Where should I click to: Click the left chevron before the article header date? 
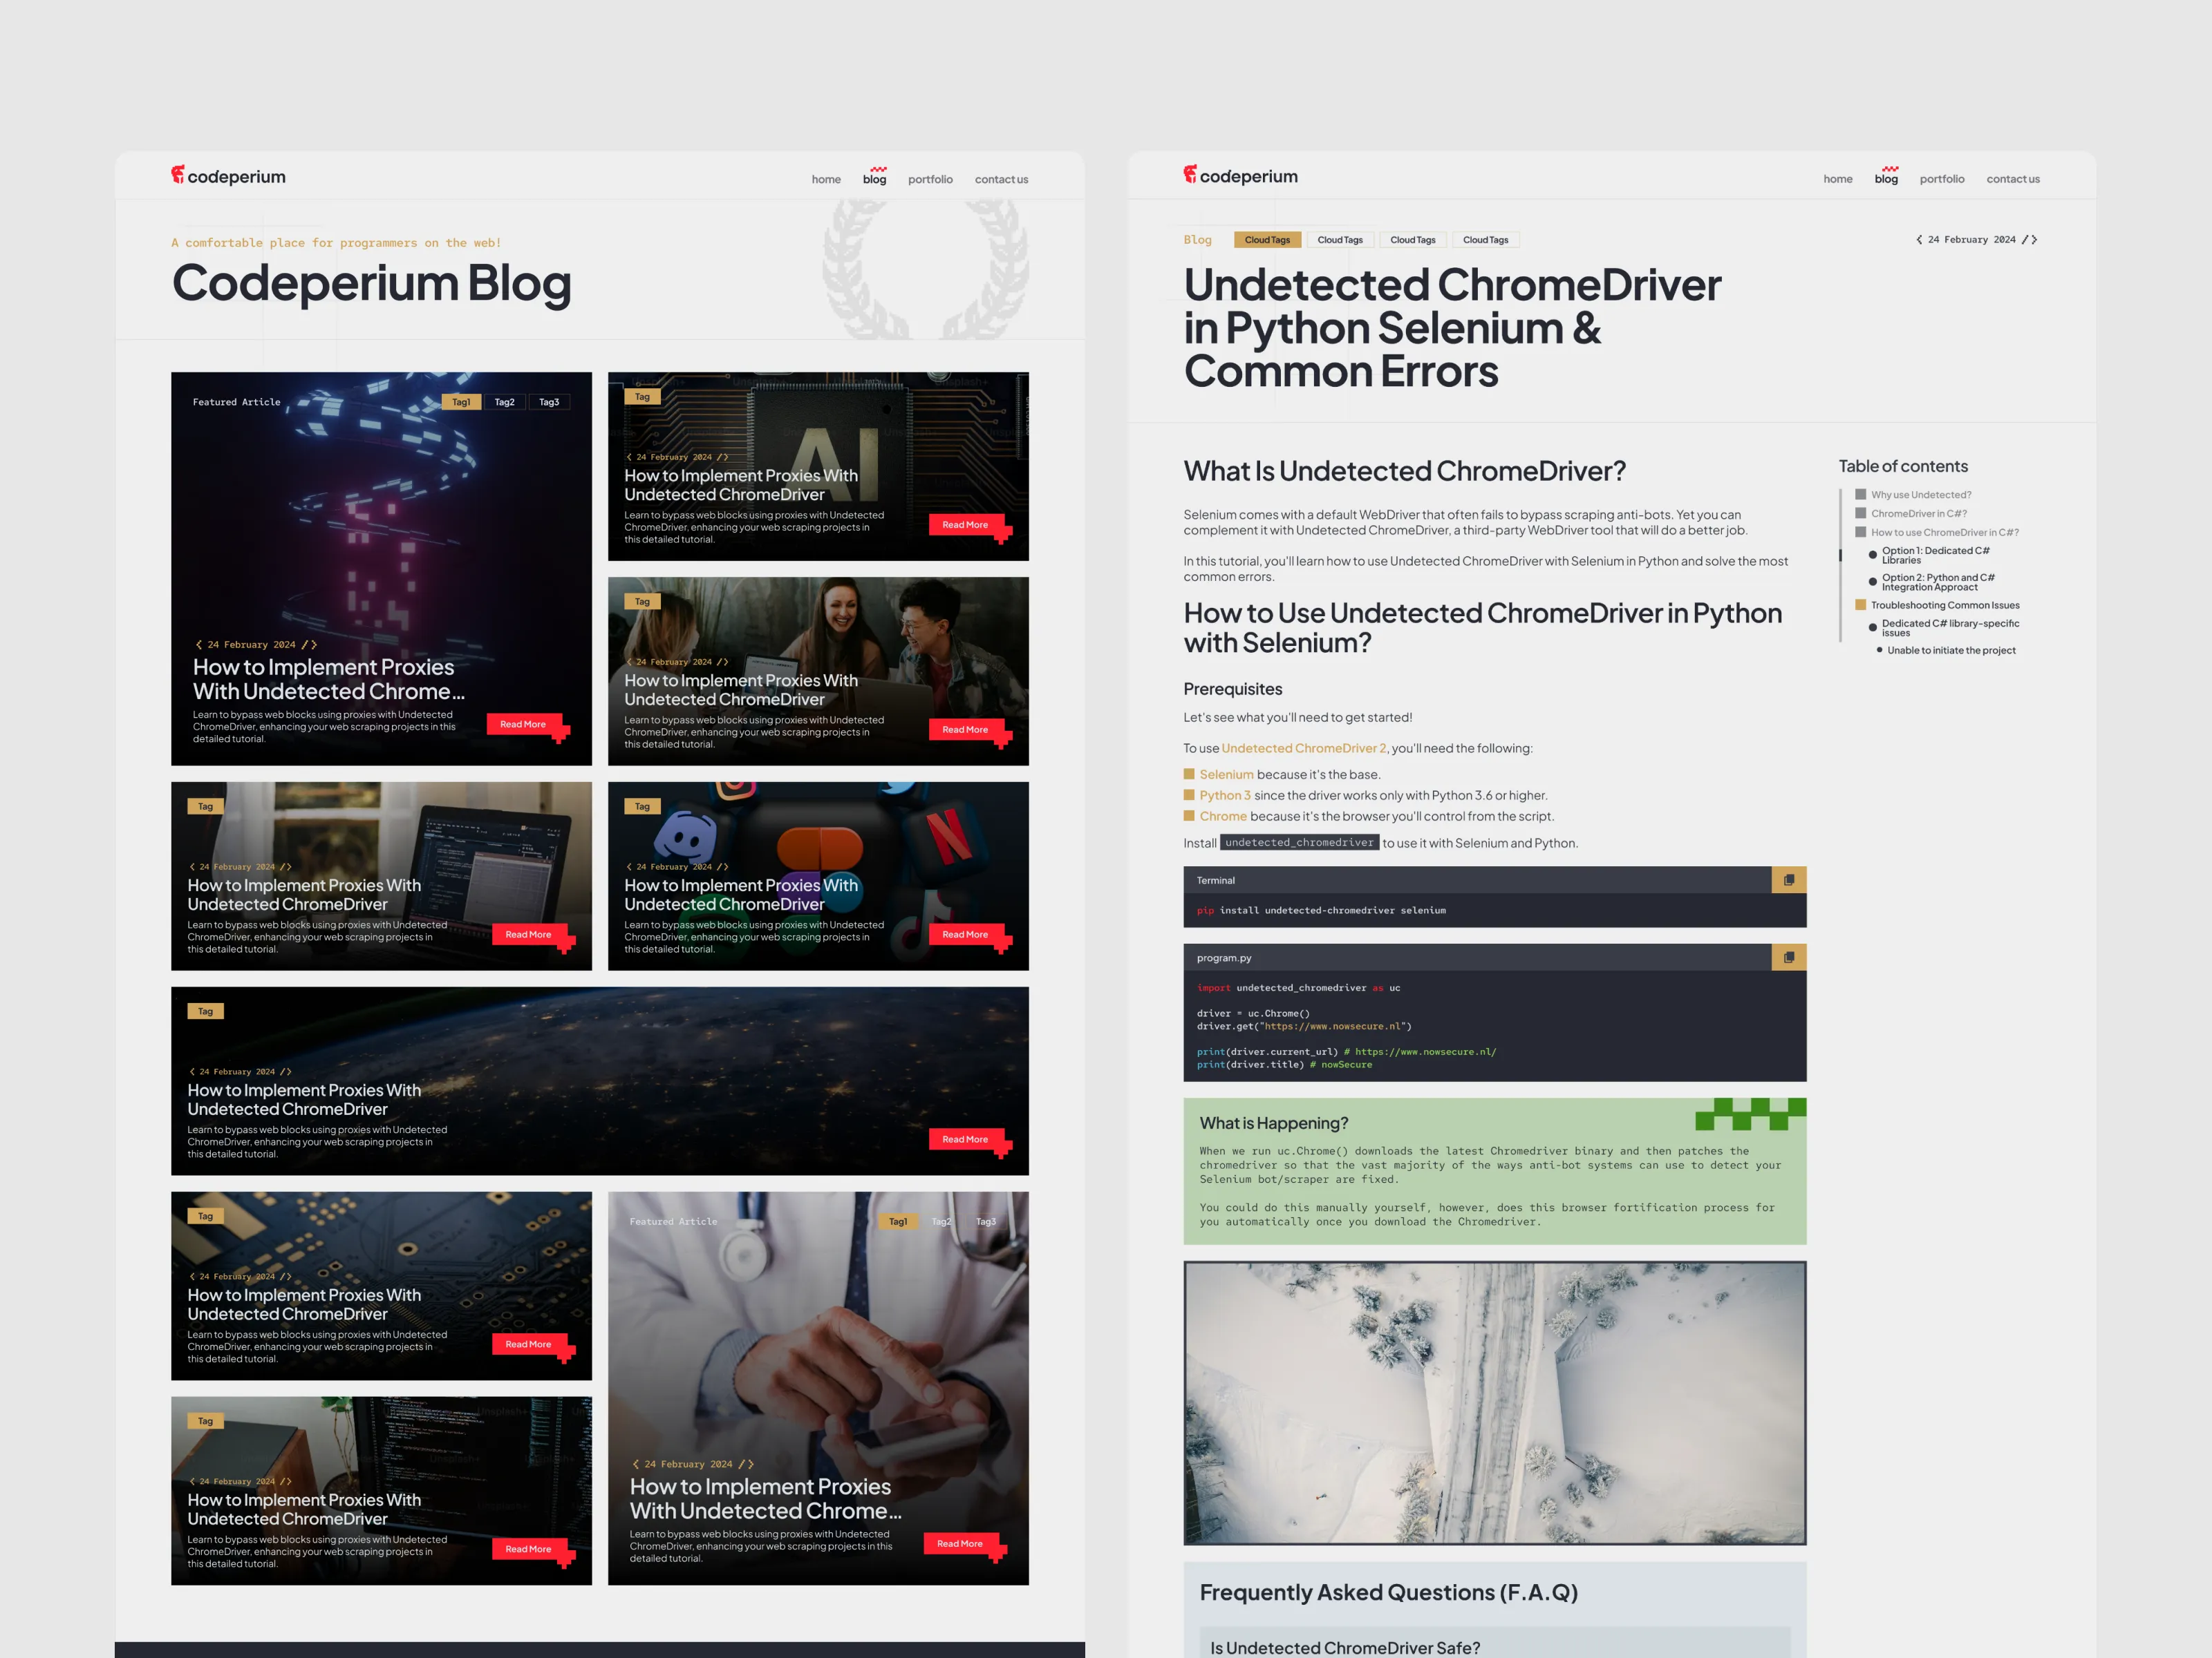[1918, 240]
